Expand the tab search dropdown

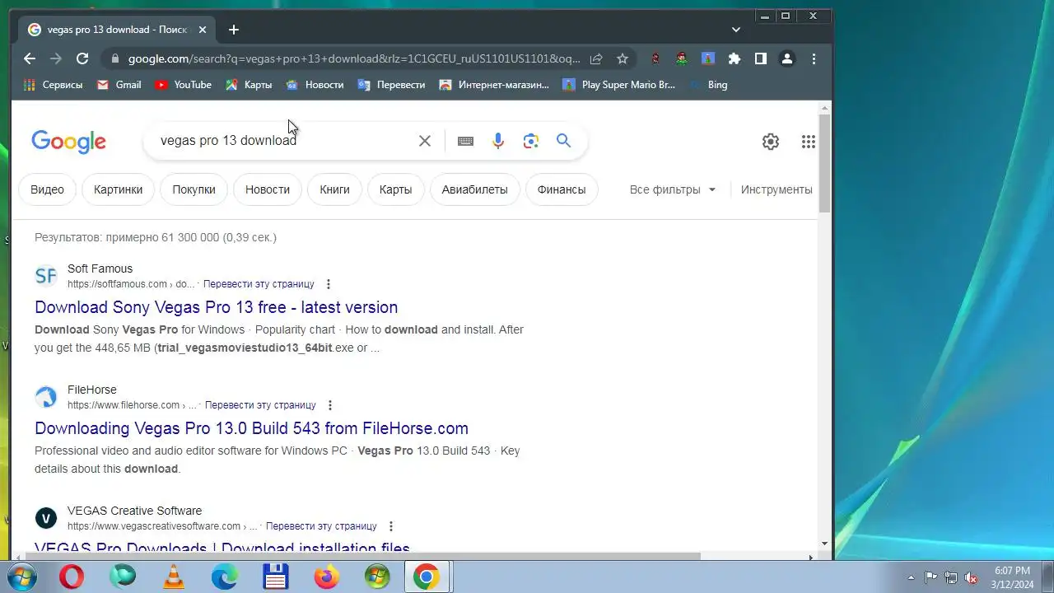pos(736,30)
